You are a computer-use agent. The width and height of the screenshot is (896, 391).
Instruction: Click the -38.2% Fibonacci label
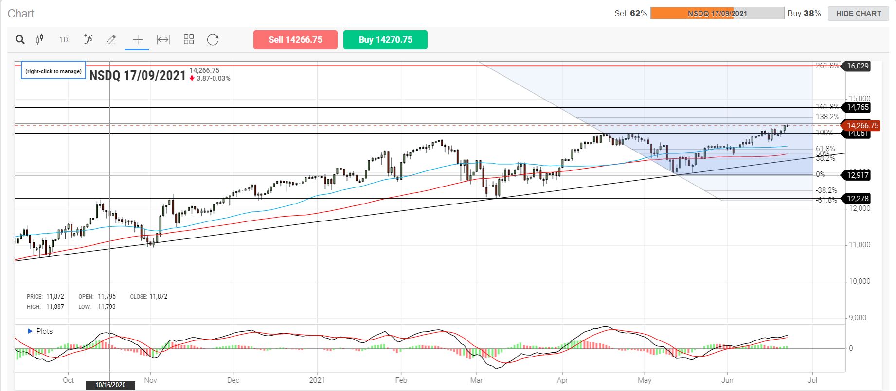826,190
